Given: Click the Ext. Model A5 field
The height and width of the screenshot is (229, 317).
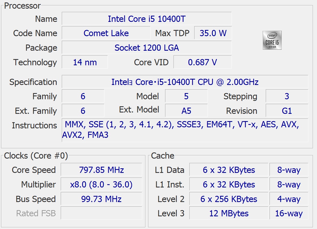Looking at the screenshot, I should tap(186, 111).
